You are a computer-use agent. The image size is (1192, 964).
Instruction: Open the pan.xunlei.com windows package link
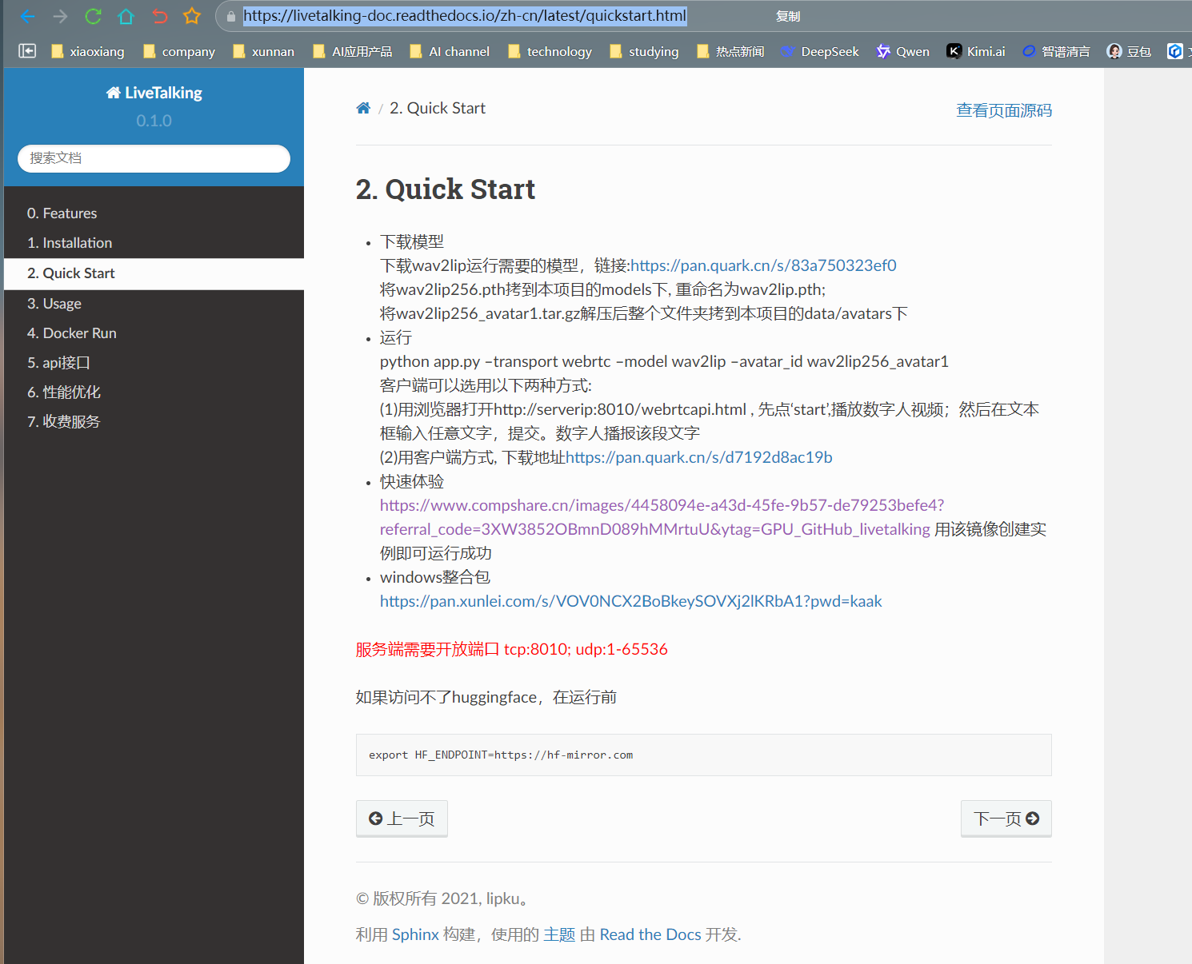[x=630, y=601]
